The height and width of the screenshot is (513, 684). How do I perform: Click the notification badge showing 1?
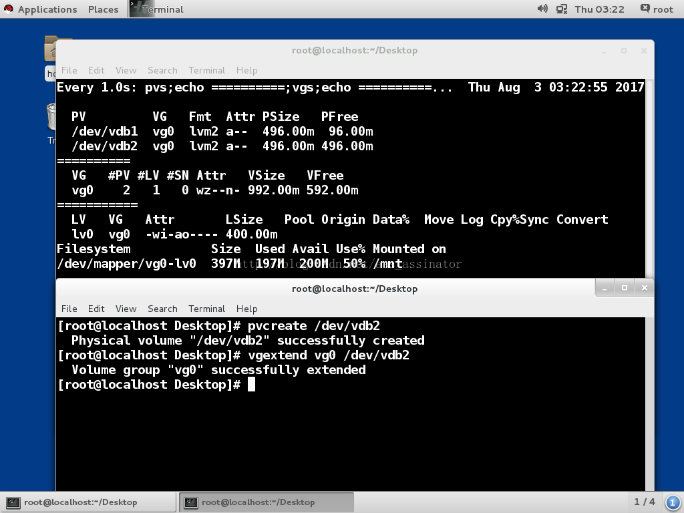pos(672,502)
